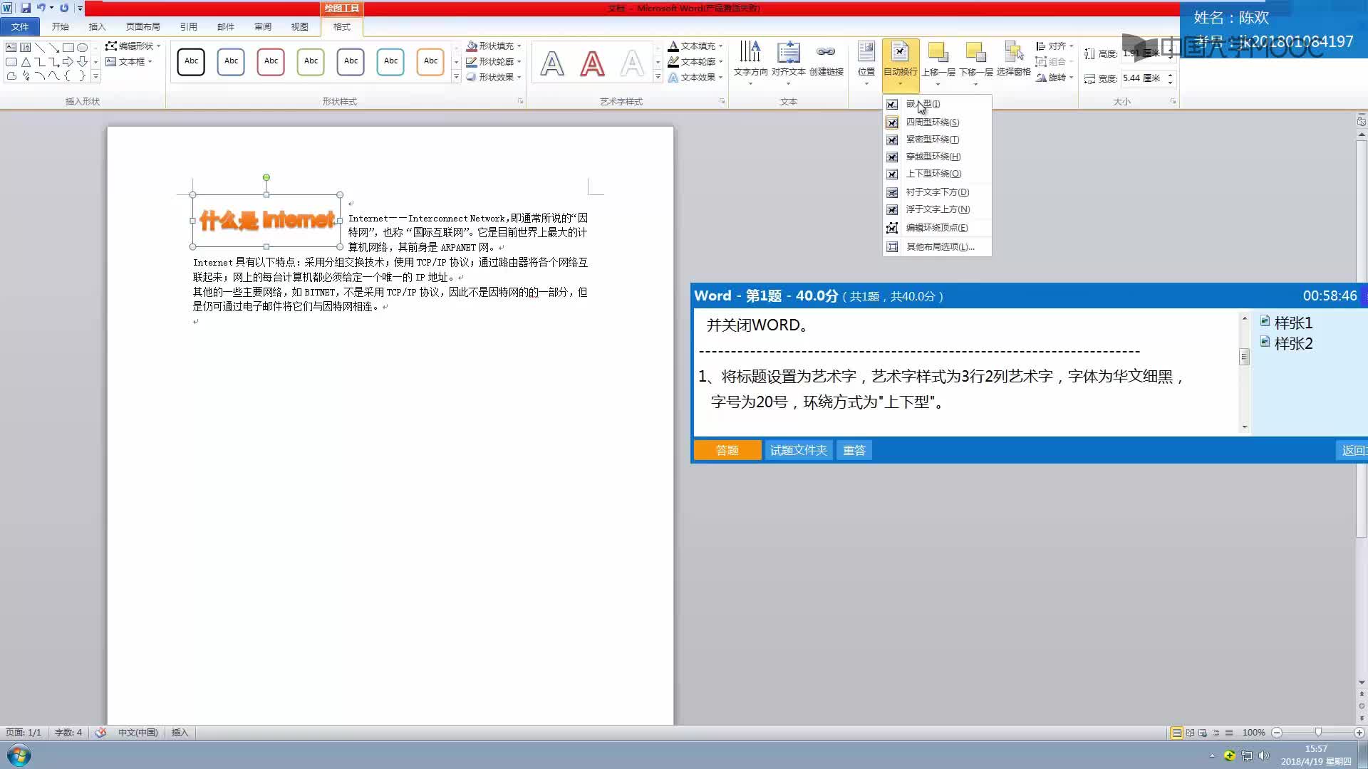Select the text box shape in shape gallery
This screenshot has height=769, width=1368.
(x=11, y=47)
